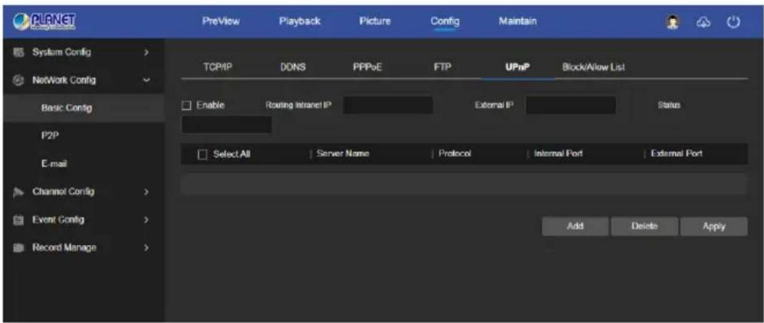
Task: Click the Delete button
Action: point(644,226)
